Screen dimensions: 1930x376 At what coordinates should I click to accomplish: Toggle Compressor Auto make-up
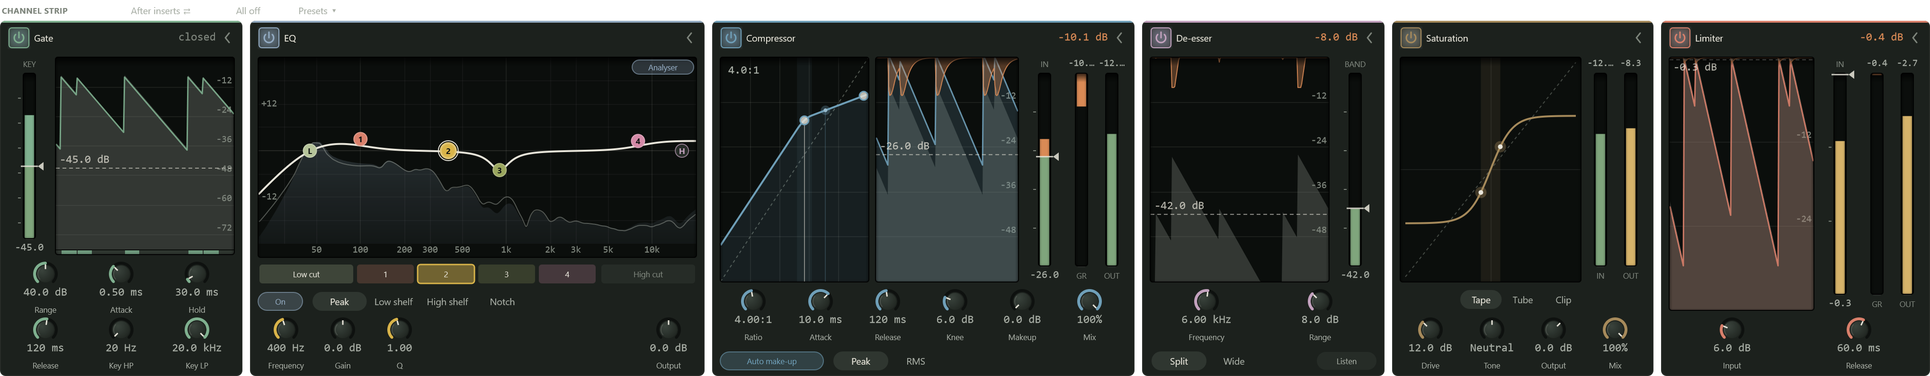[x=772, y=361]
